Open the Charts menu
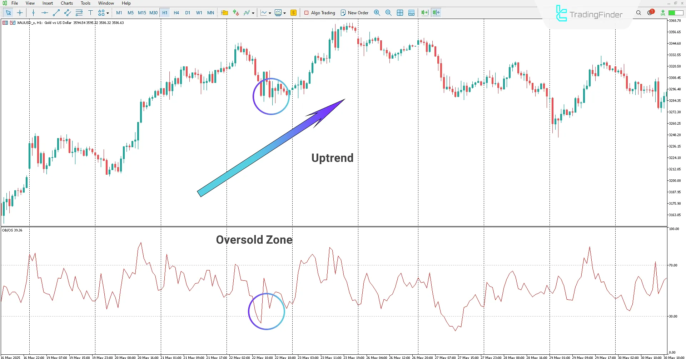Screen dimensions: 686x359 67,3
